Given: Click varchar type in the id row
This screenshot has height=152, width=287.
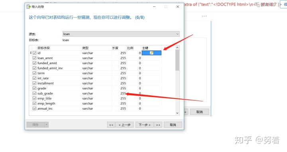Looking at the screenshot, I should 88,53.
